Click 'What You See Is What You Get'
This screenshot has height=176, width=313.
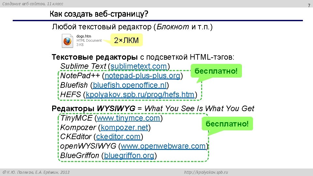pos(199,109)
